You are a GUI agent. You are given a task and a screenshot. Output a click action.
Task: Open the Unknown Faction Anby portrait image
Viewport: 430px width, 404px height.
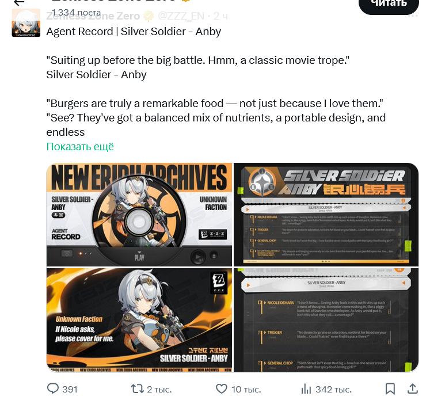[139, 320]
